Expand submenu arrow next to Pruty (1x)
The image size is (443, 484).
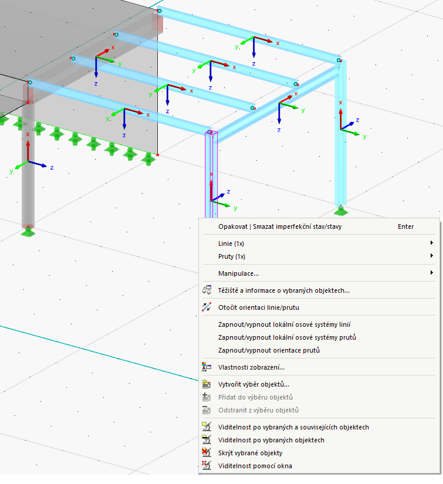point(432,256)
